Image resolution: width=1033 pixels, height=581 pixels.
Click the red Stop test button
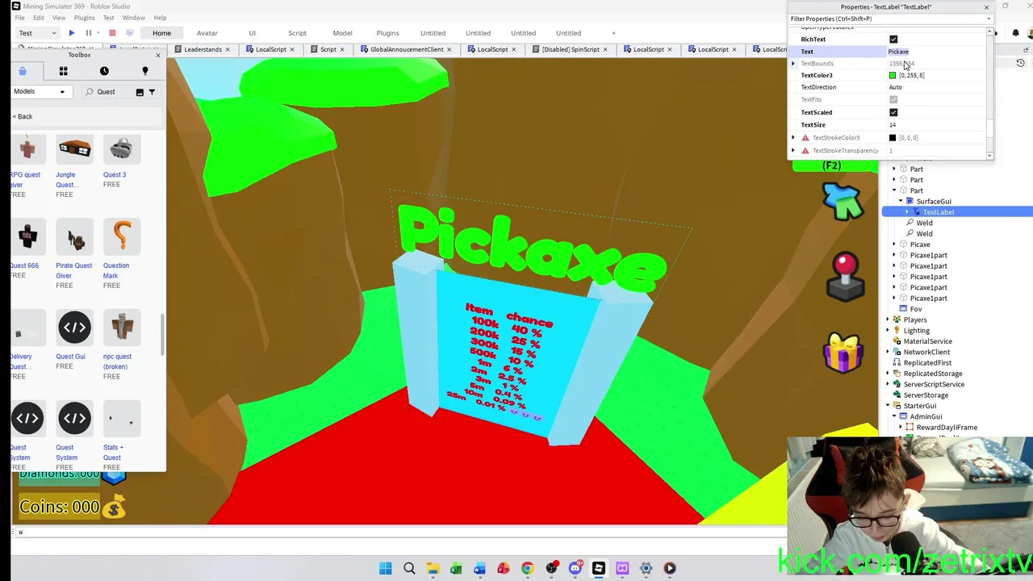click(x=112, y=33)
